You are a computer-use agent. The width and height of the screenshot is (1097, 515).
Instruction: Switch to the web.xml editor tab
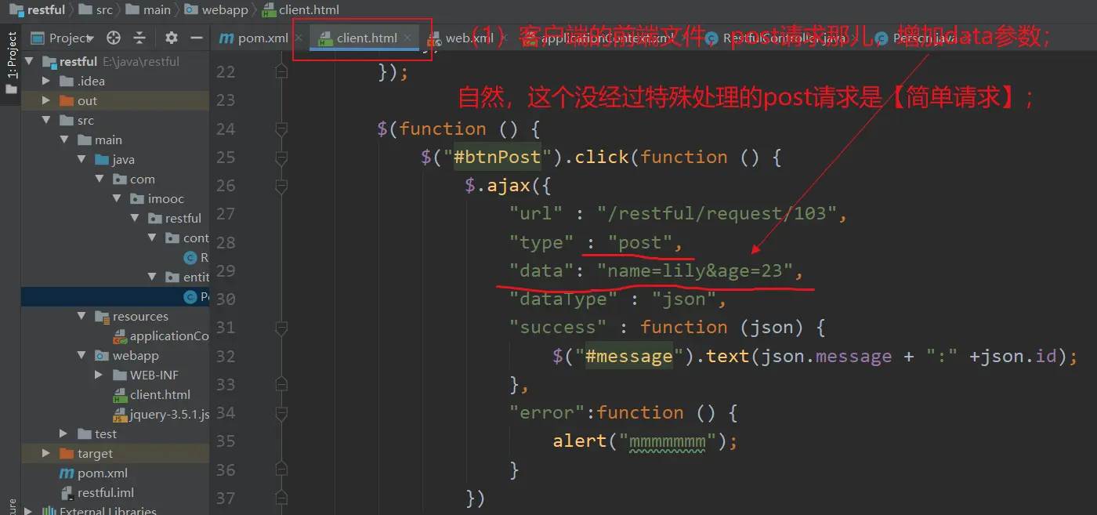click(469, 38)
